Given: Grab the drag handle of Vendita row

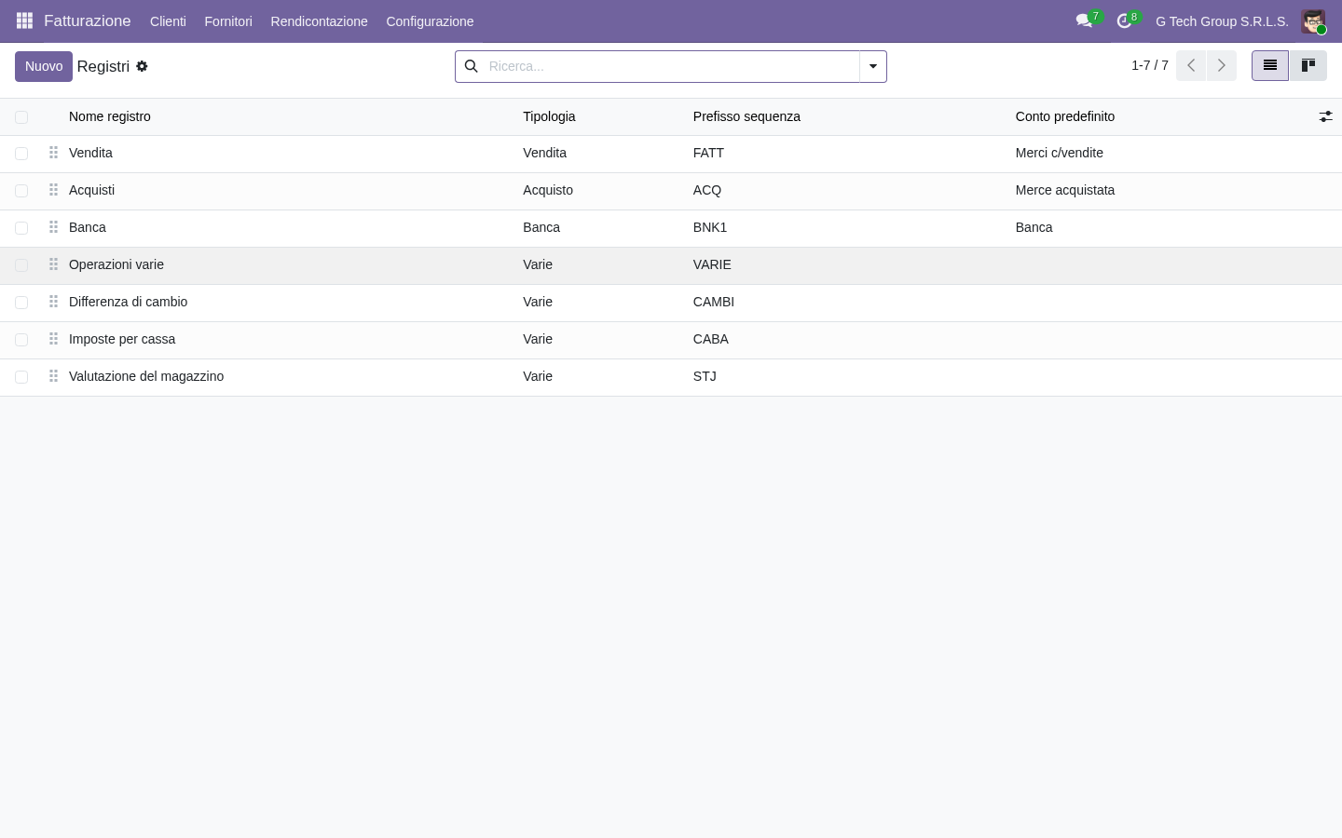Looking at the screenshot, I should coord(53,153).
